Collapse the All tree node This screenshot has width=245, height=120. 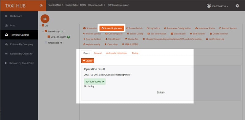point(40,26)
